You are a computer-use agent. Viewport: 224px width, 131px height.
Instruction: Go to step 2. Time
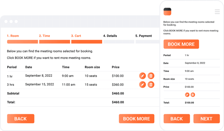(45, 36)
